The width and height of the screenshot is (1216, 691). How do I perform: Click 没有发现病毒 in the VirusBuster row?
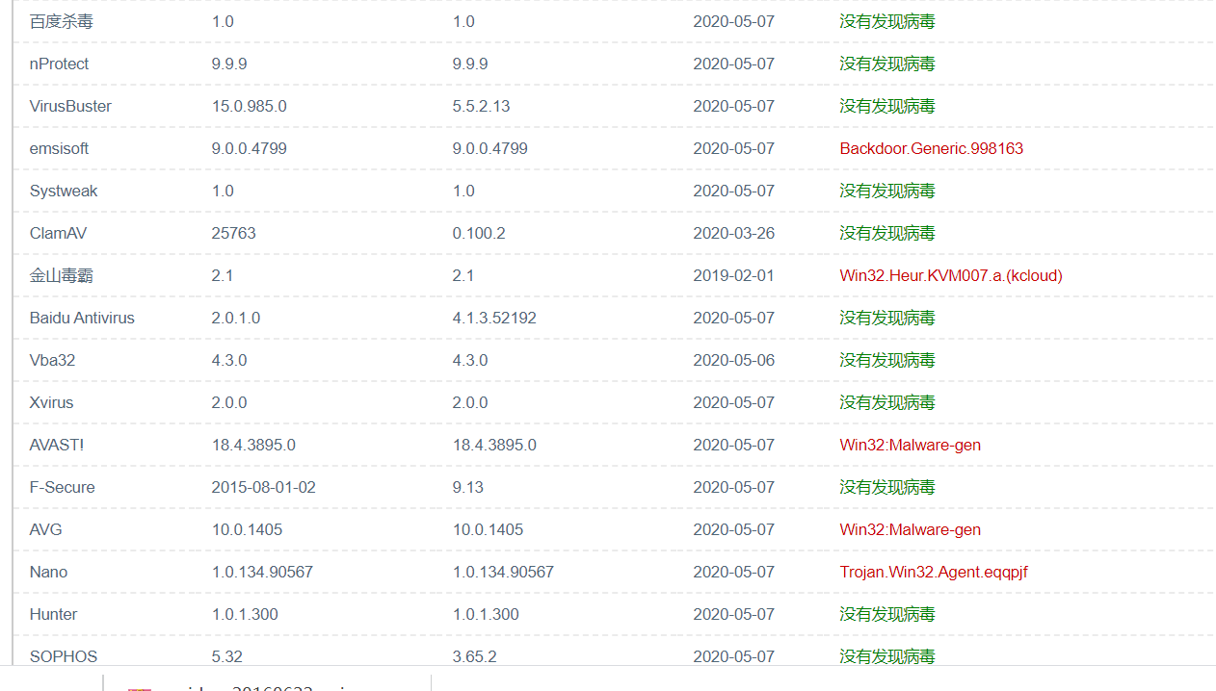(x=887, y=106)
